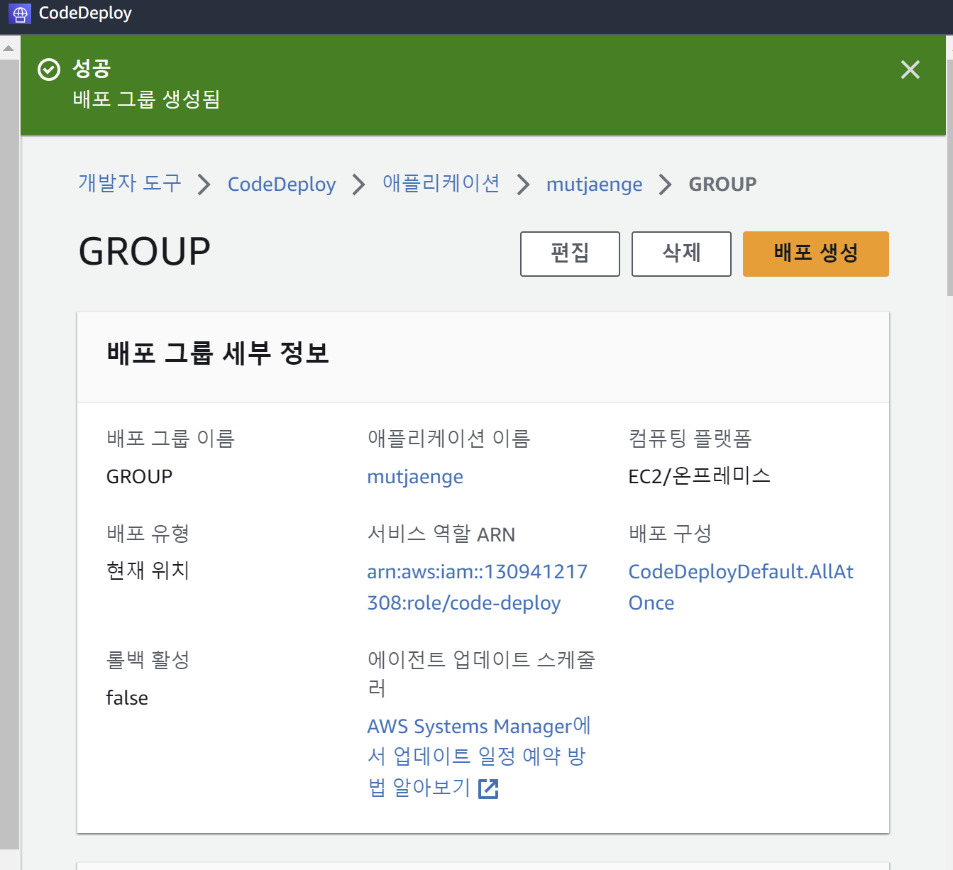Click the 현재 위치 deployment type value
The width and height of the screenshot is (953, 870).
coord(148,571)
